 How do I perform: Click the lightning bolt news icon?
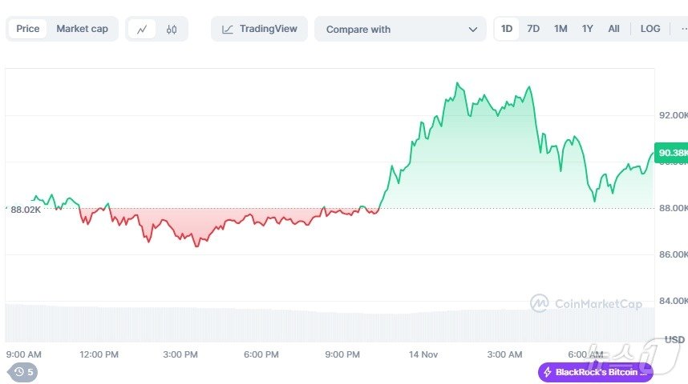click(547, 372)
